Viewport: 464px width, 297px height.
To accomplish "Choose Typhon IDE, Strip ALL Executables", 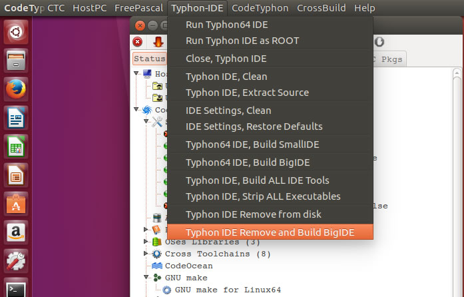I will (x=270, y=196).
